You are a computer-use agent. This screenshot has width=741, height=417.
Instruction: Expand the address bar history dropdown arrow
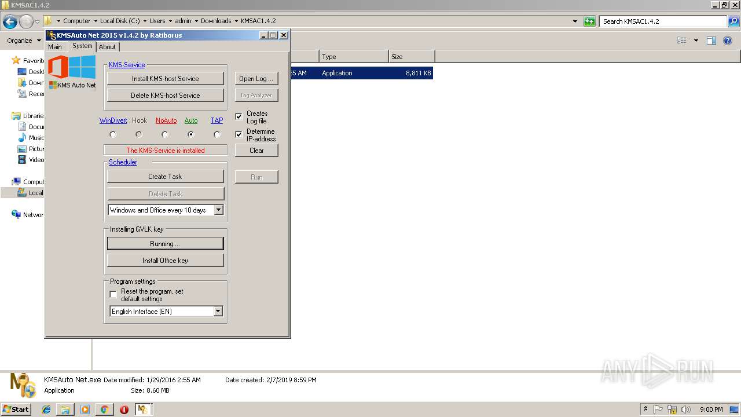[x=575, y=21]
